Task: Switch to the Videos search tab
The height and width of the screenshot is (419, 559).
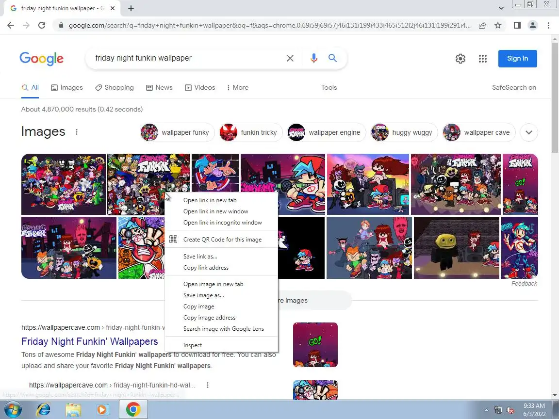Action: pos(199,88)
